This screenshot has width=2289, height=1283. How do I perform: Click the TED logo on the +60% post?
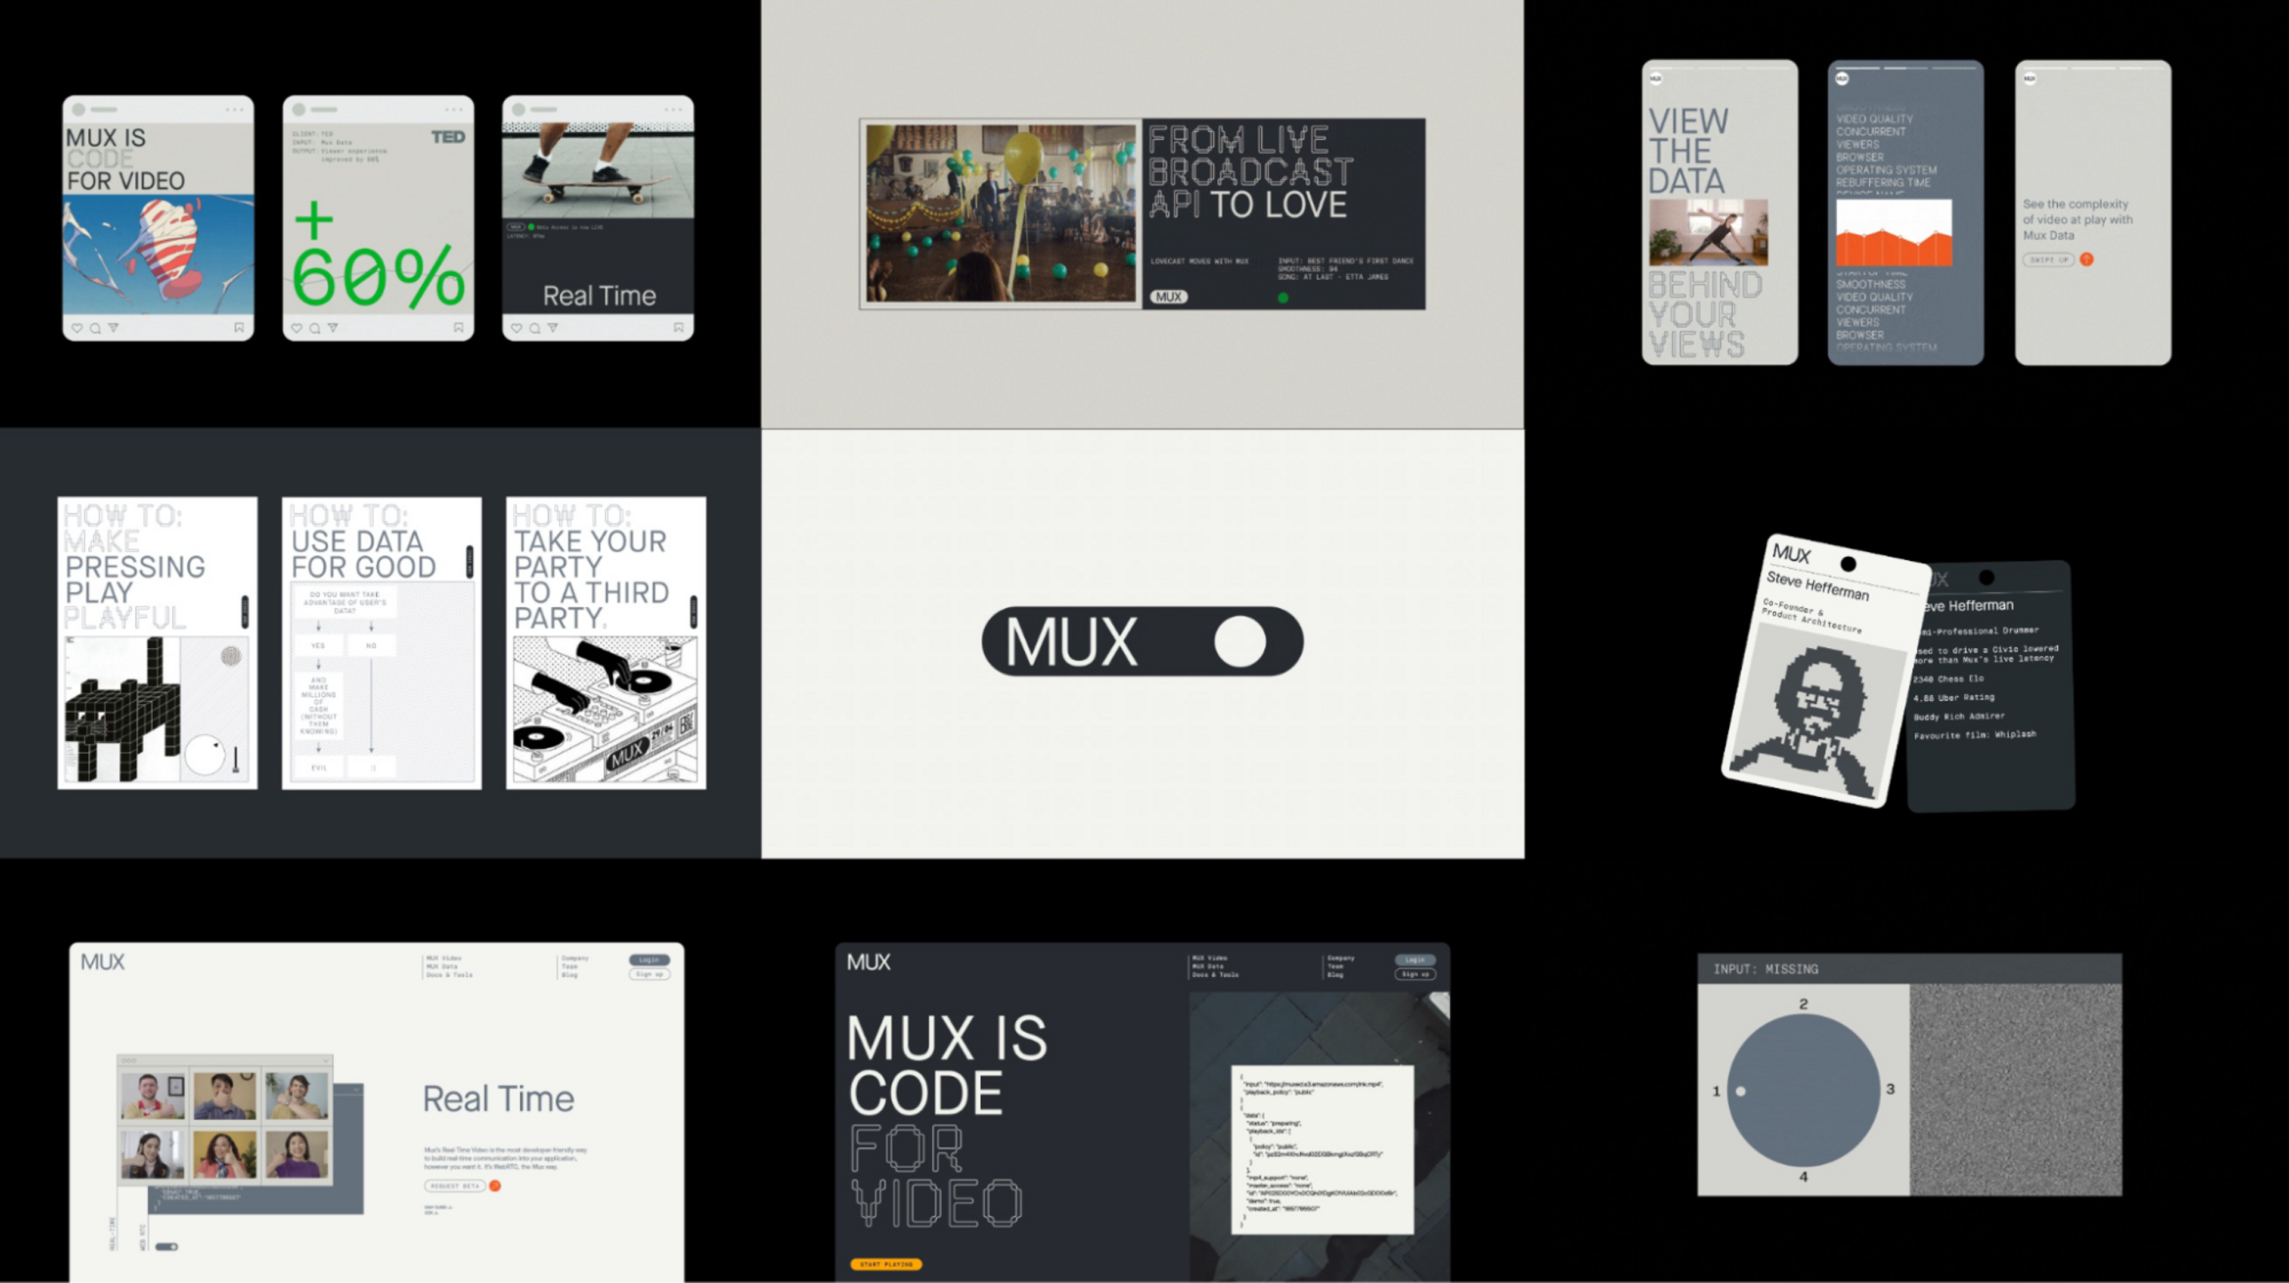pyautogui.click(x=448, y=137)
